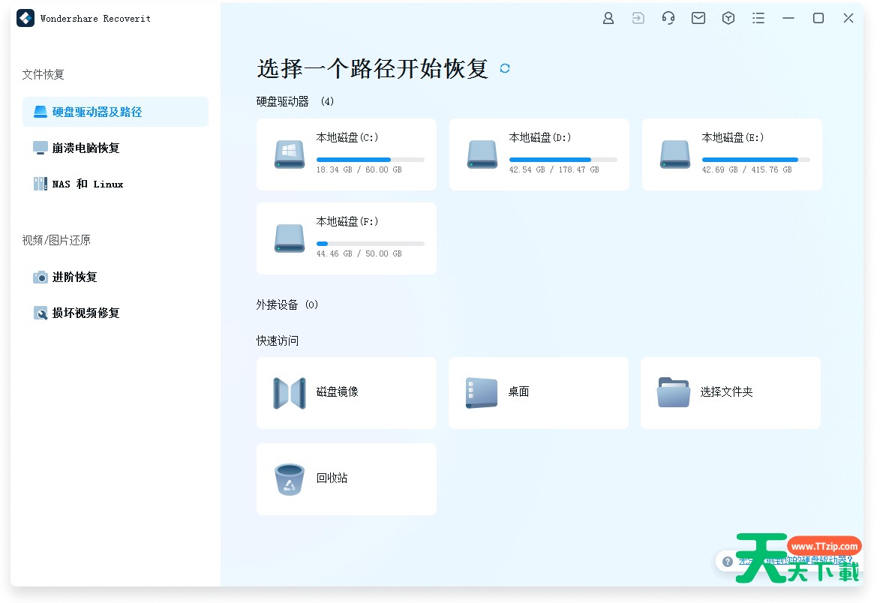The height and width of the screenshot is (603, 880).
Task: Click the monitor icon beside 崩溃电脑恢复
Action: 41,148
